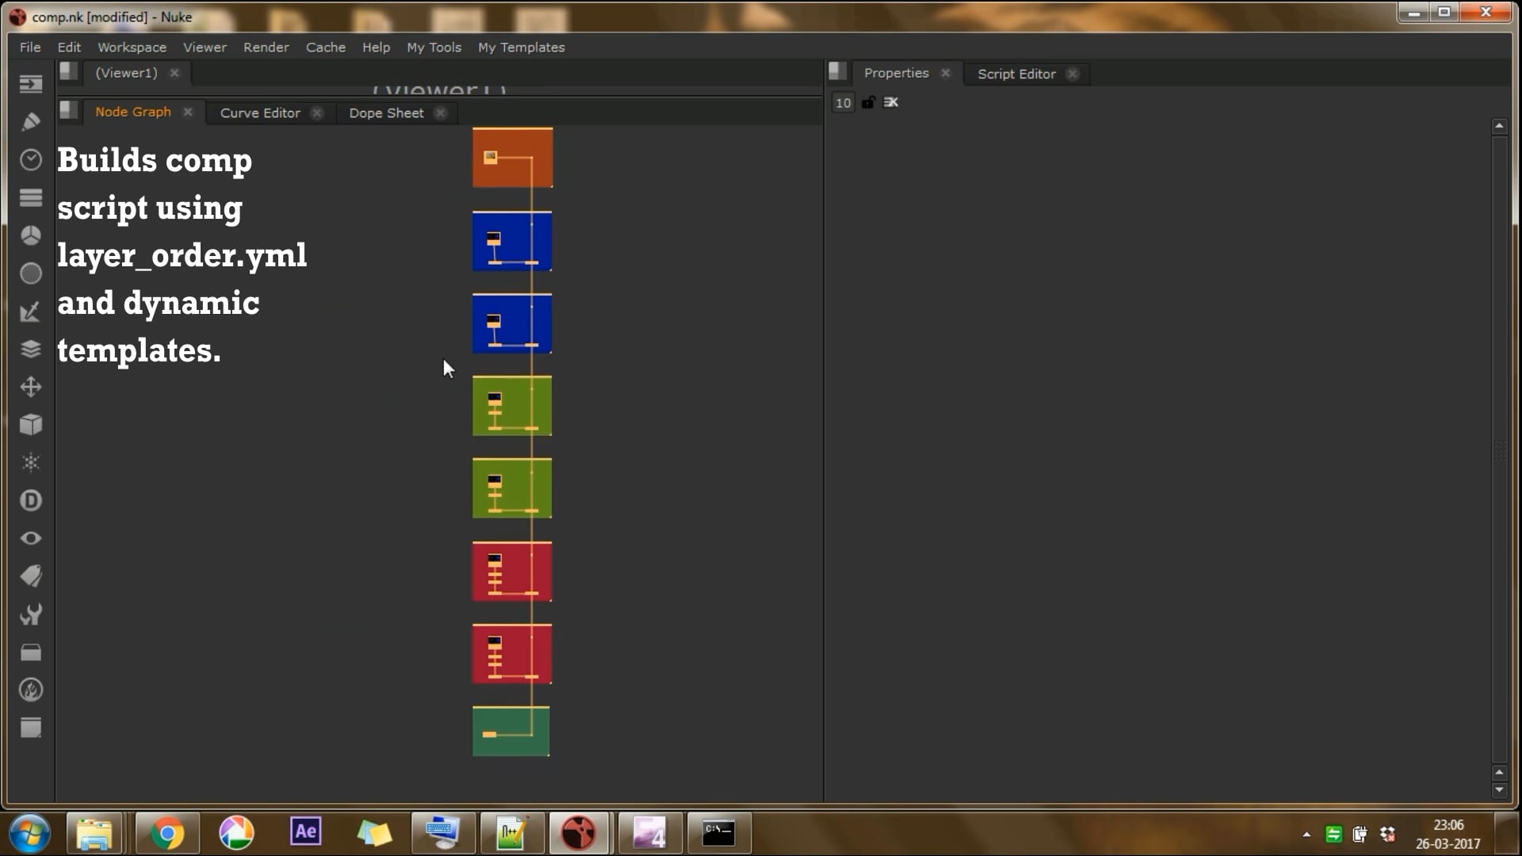The width and height of the screenshot is (1522, 856).
Task: Open the Time nodes menu (clock icon)
Action: (30, 160)
